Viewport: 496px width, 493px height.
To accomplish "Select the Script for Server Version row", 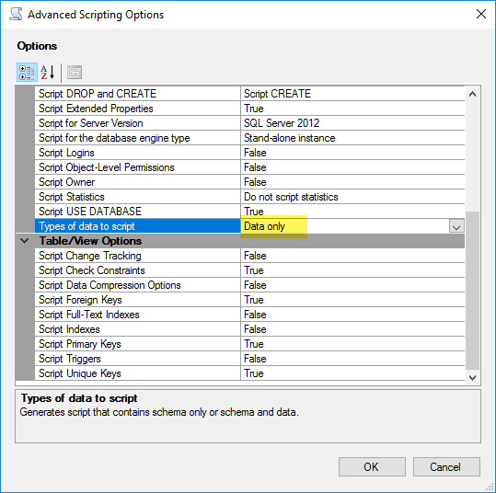I will pyautogui.click(x=249, y=123).
